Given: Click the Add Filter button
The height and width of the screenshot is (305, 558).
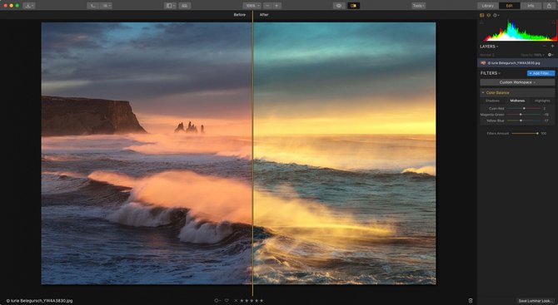Looking at the screenshot, I should (x=541, y=73).
